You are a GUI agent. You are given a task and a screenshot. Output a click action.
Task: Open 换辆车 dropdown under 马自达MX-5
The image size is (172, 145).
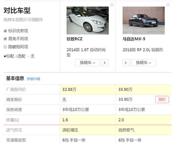click(x=143, y=63)
